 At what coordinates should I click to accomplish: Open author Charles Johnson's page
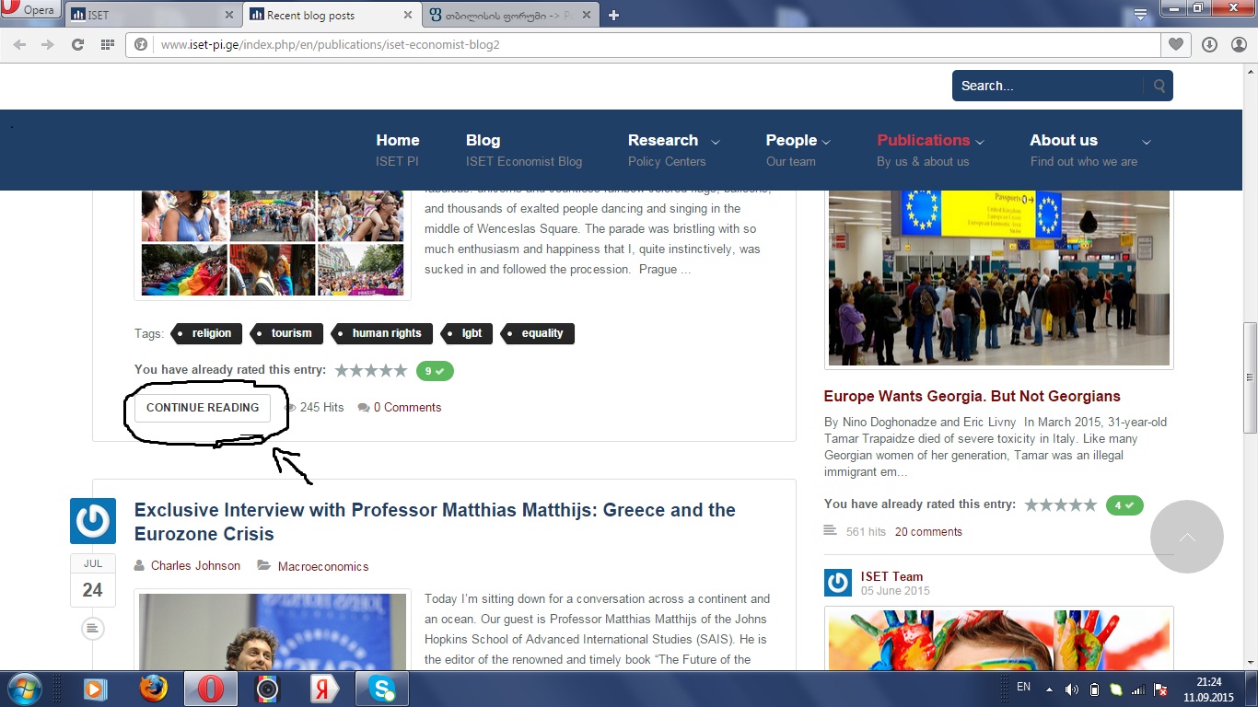(195, 566)
